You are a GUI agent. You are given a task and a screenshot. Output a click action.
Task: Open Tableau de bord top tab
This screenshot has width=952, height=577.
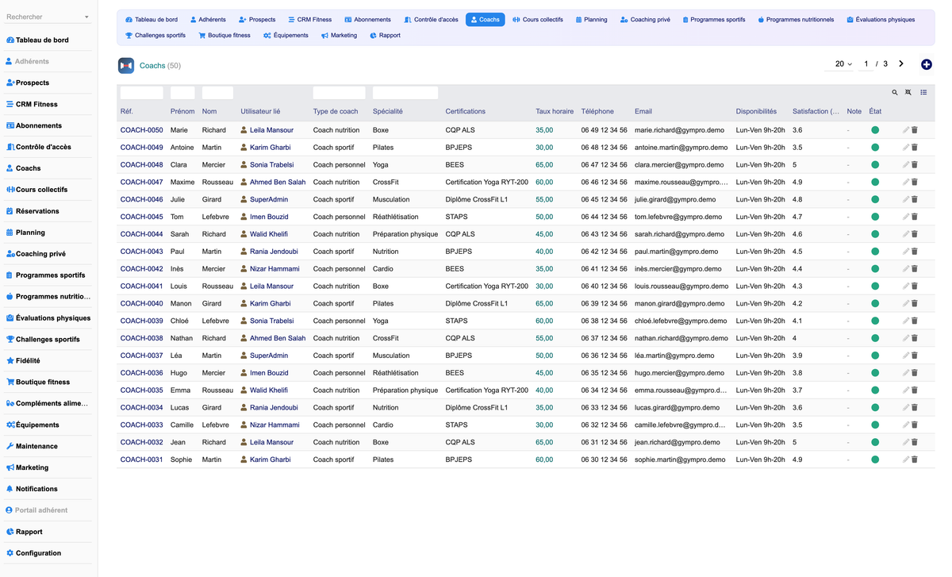coord(152,20)
